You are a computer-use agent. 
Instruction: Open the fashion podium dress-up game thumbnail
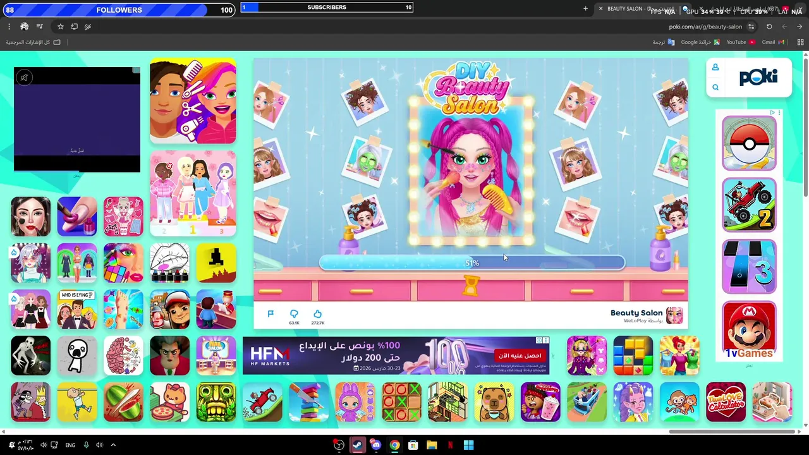[x=193, y=193]
